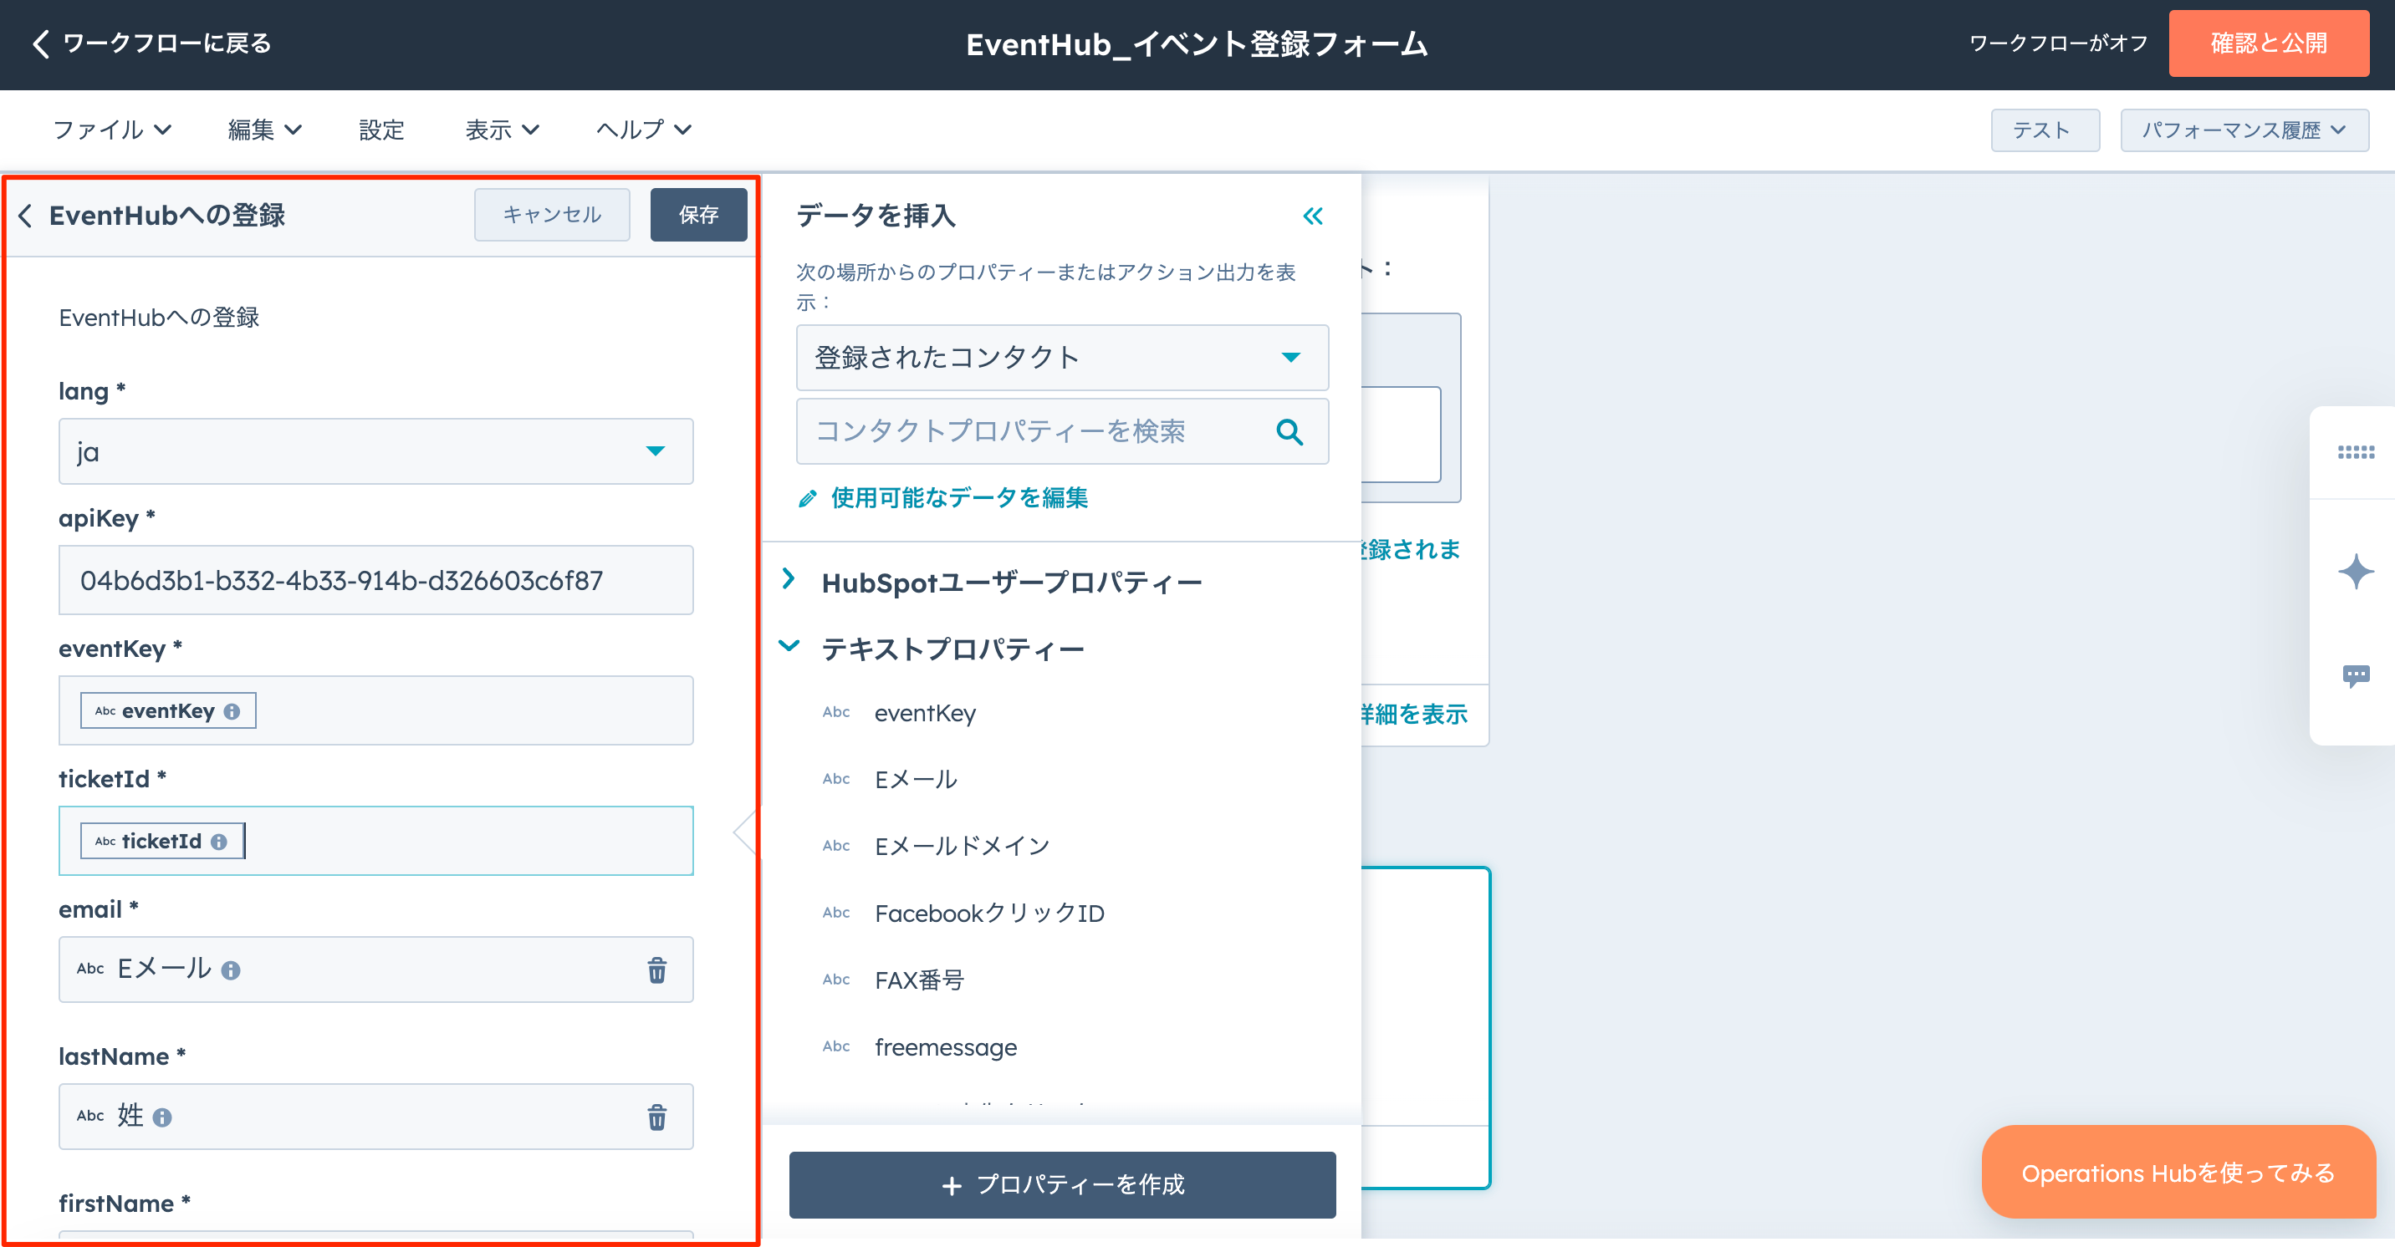The width and height of the screenshot is (2395, 1247).
Task: Open the 登録されたコンタクト dropdown
Action: click(x=1062, y=358)
